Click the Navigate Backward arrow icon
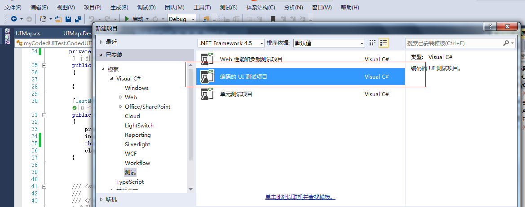 pyautogui.click(x=14, y=19)
